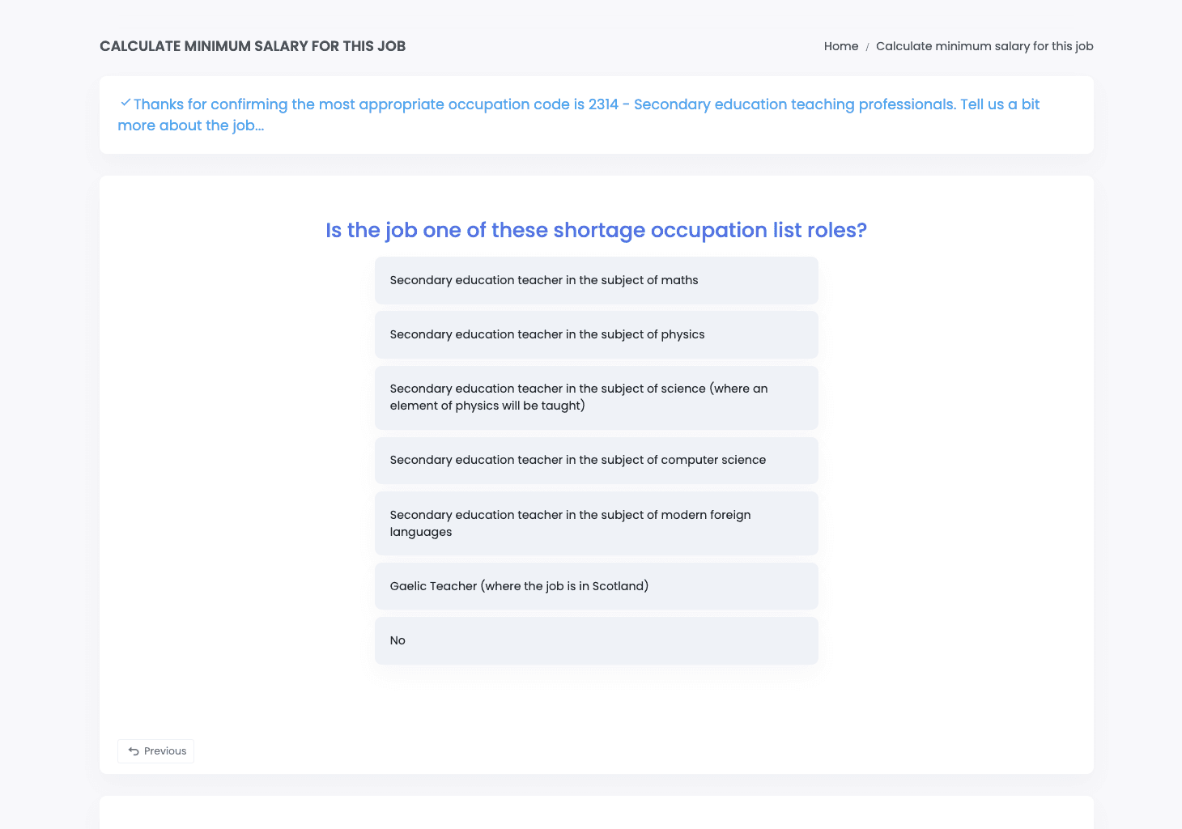The height and width of the screenshot is (829, 1182).
Task: Click the page title heading at top left
Action: [253, 46]
